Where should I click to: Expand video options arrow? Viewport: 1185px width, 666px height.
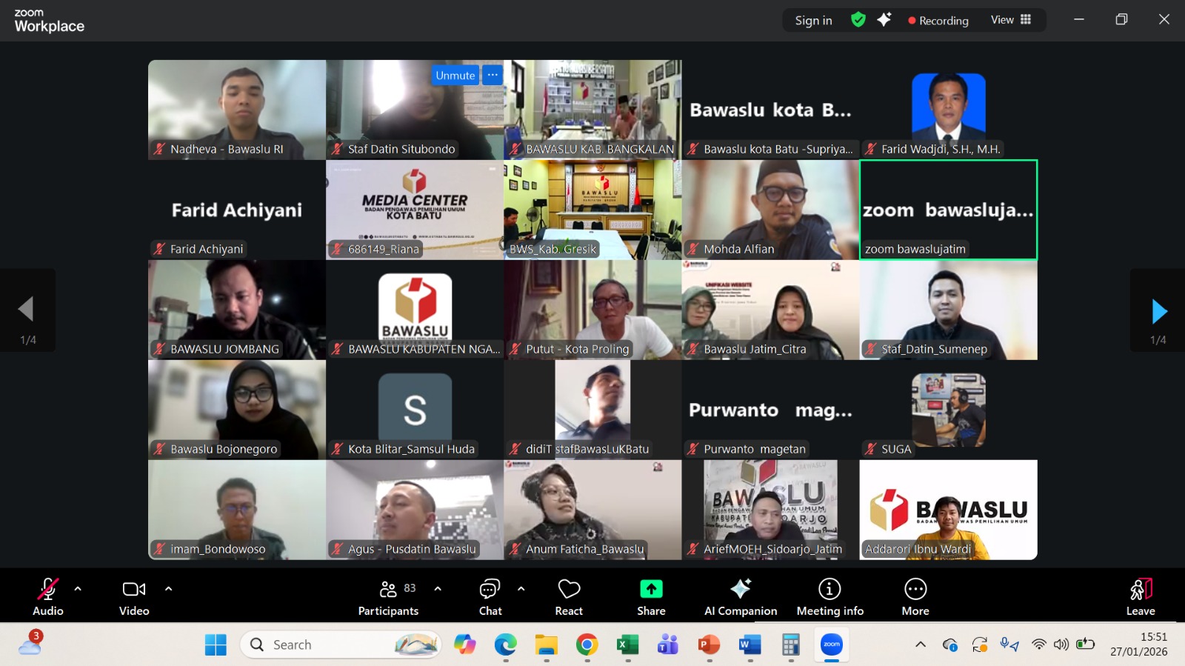[x=169, y=589]
